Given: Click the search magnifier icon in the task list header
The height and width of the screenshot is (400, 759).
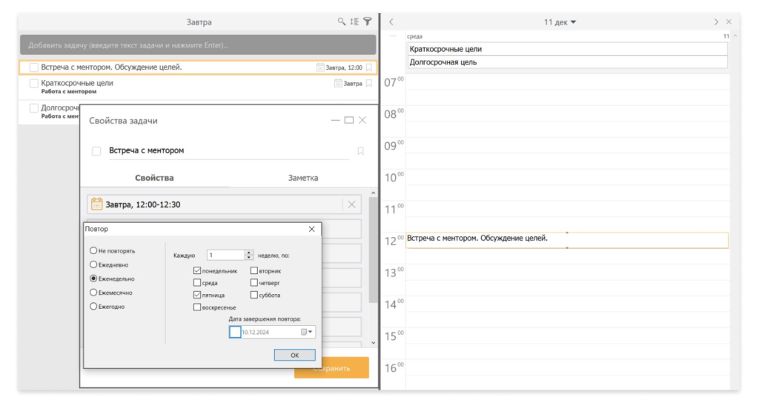Looking at the screenshot, I should [x=342, y=22].
